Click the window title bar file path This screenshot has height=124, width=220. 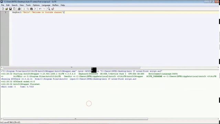tap(30, 2)
